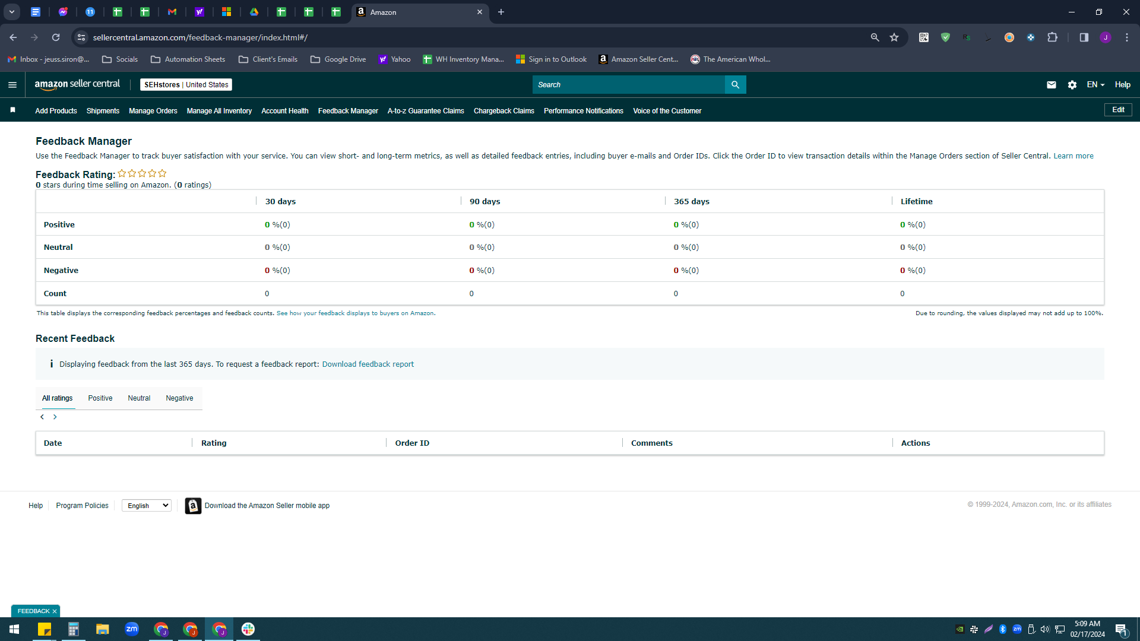
Task: Click the Program Policies footer link
Action: pos(82,506)
